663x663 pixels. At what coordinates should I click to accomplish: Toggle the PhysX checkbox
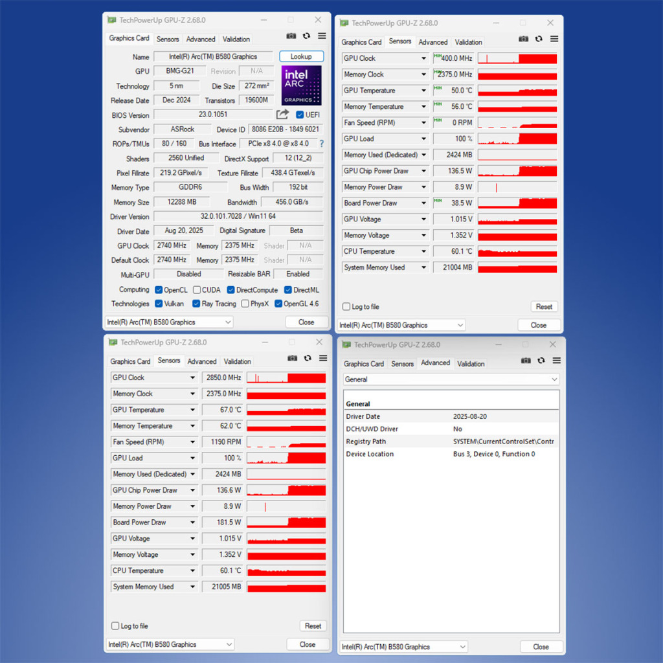click(x=245, y=304)
